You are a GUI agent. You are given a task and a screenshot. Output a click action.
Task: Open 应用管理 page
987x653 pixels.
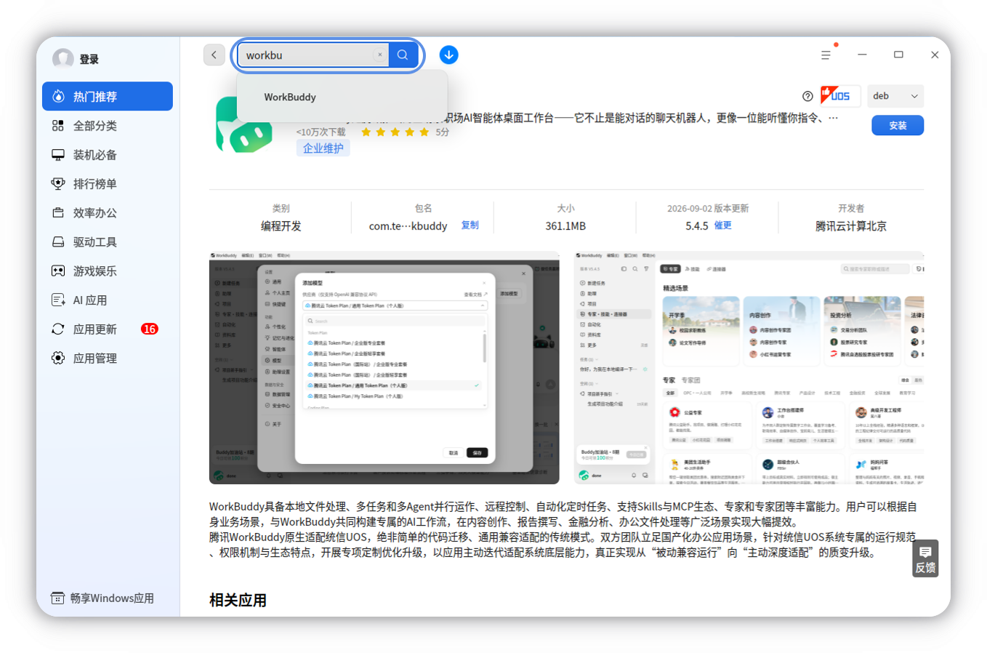tap(108, 358)
